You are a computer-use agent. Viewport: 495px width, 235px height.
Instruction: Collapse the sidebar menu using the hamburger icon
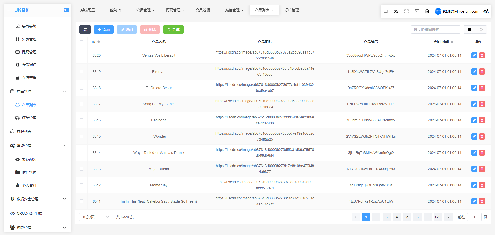(x=66, y=10)
